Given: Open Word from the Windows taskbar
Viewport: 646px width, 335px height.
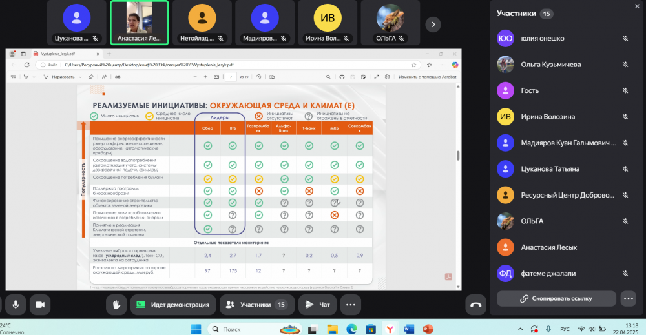Looking at the screenshot, I should click(x=408, y=329).
